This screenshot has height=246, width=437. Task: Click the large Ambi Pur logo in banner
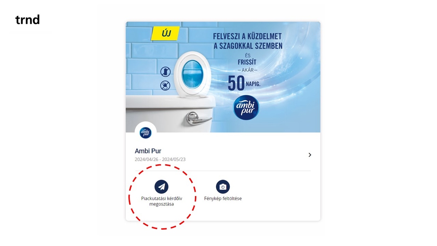coord(246,108)
